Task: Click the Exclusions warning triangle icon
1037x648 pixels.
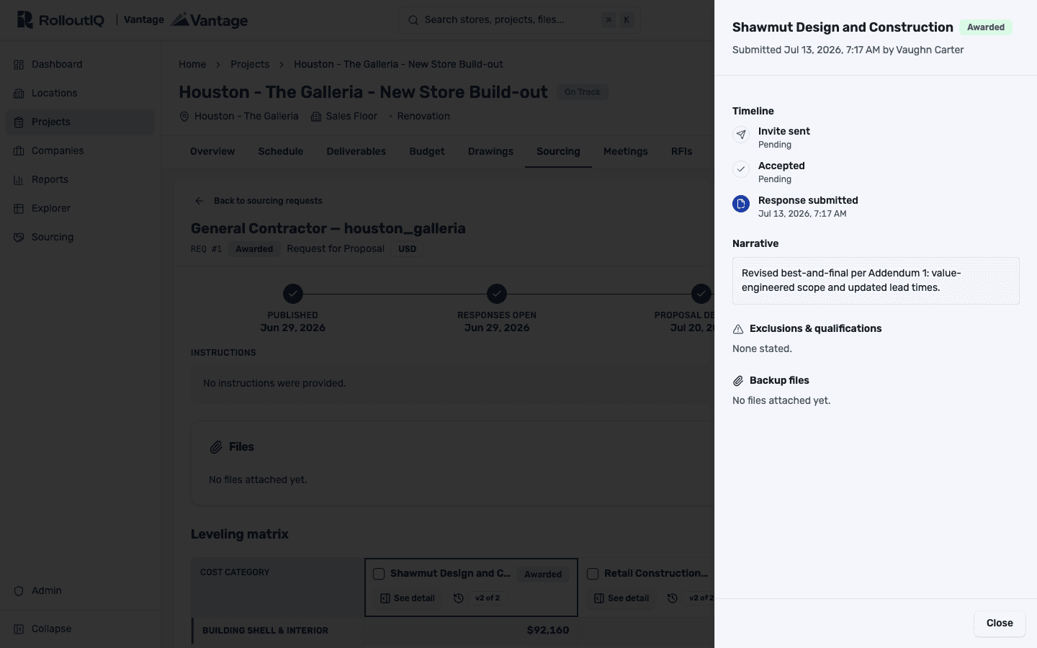Action: click(738, 329)
